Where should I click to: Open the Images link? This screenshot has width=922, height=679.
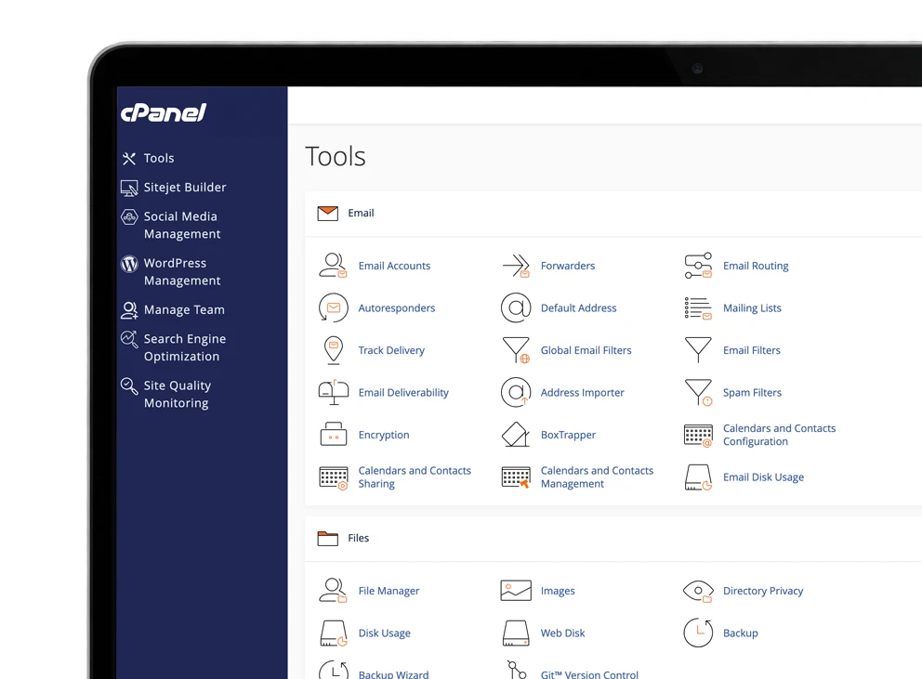coord(558,591)
